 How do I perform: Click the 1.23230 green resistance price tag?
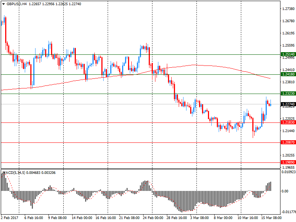tap(287, 94)
